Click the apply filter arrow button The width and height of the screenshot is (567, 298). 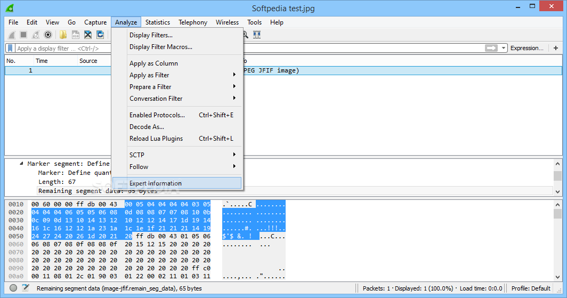pyautogui.click(x=491, y=48)
